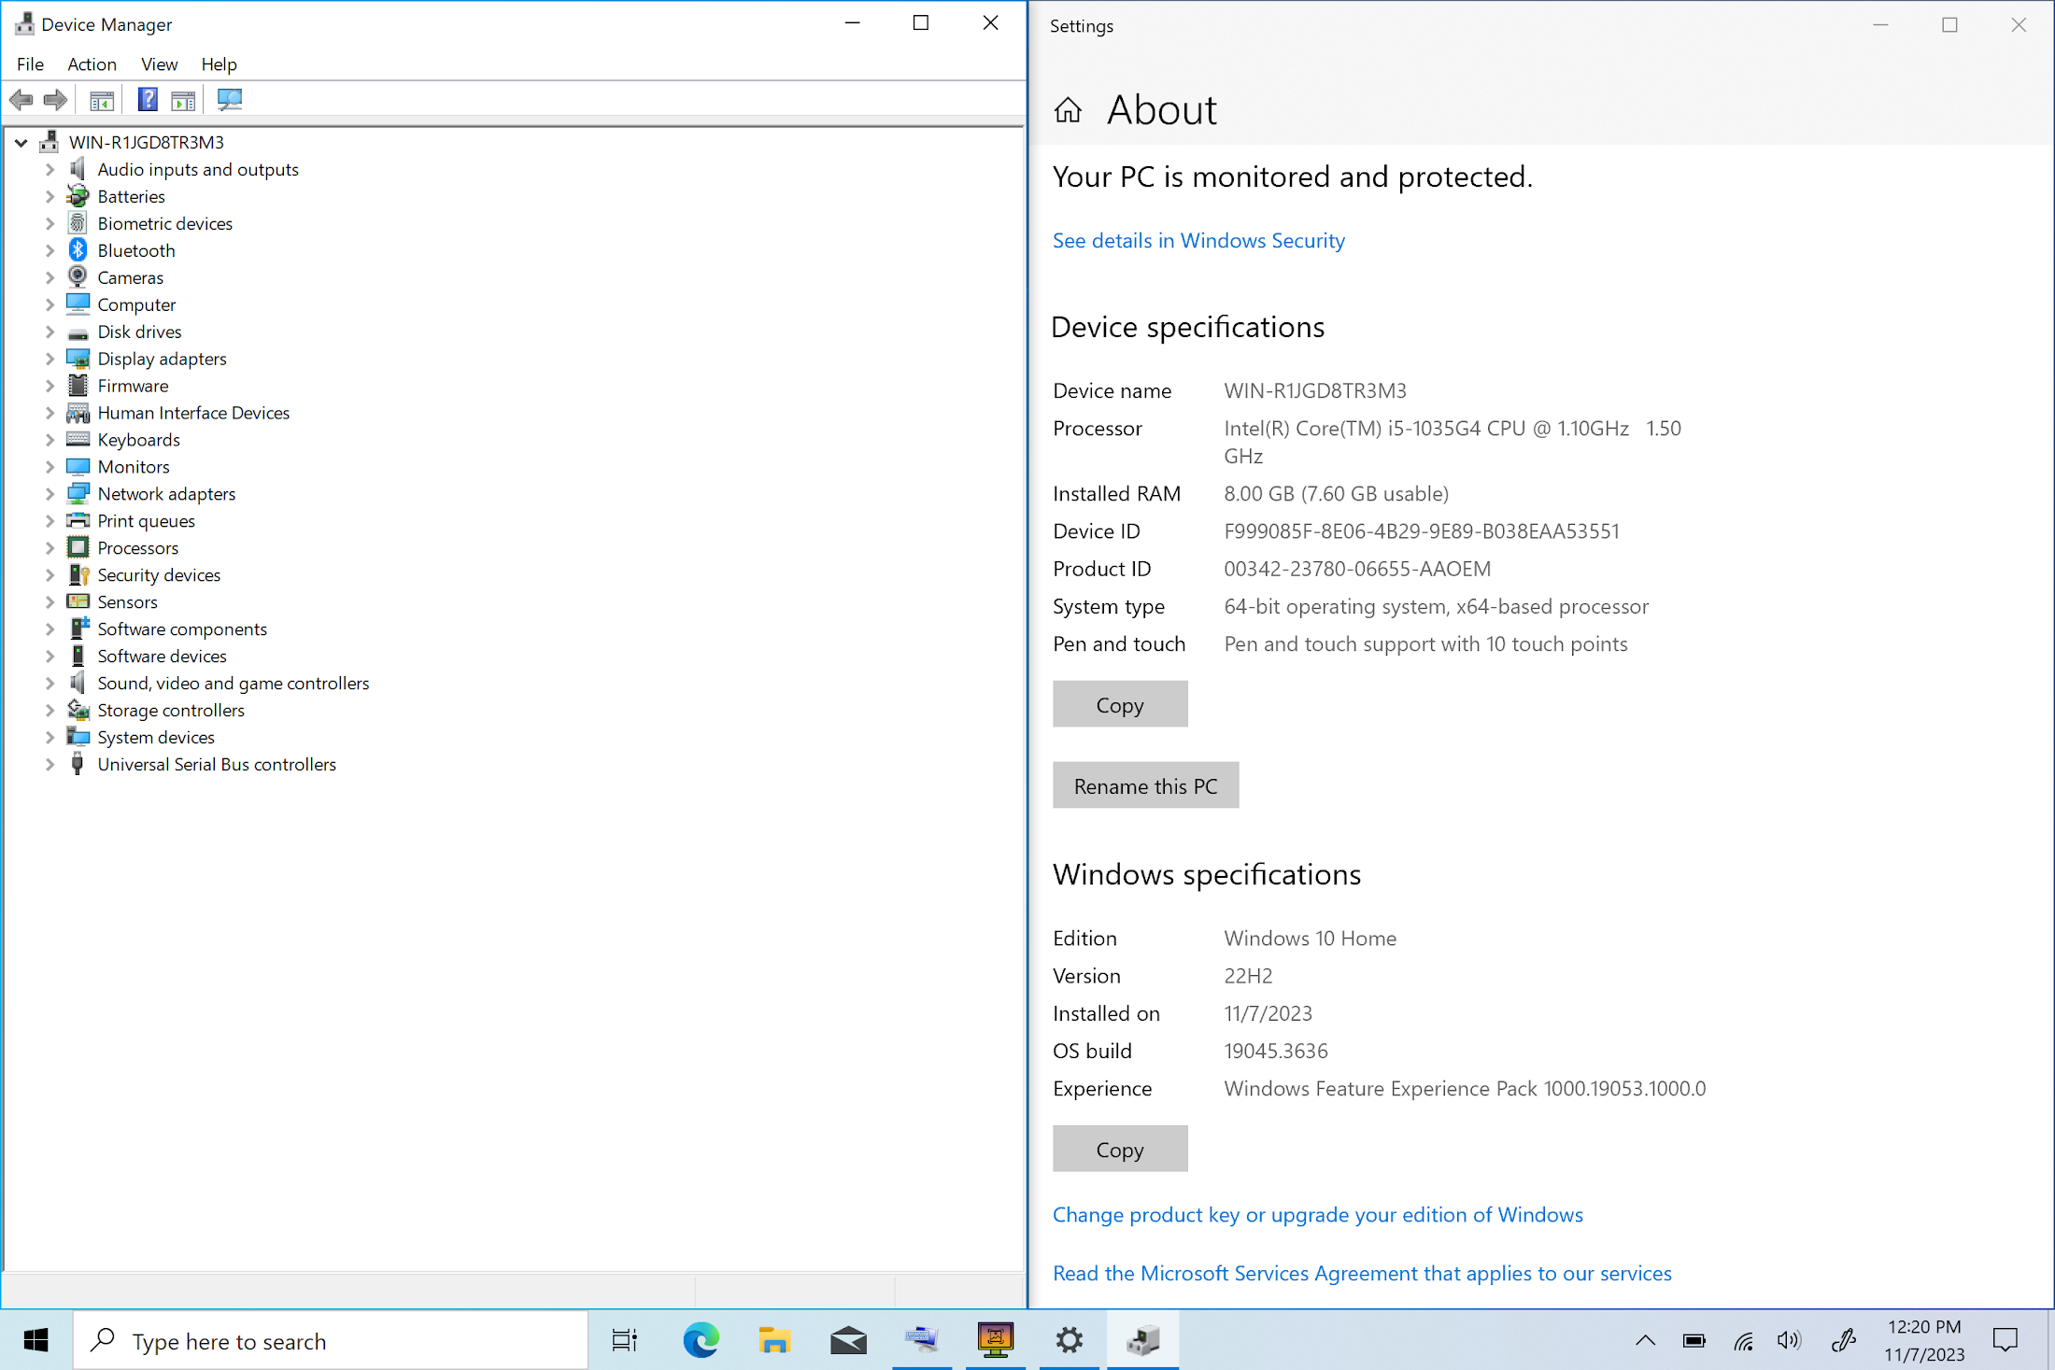Click the battery tray icon
2055x1370 pixels.
point(1694,1341)
